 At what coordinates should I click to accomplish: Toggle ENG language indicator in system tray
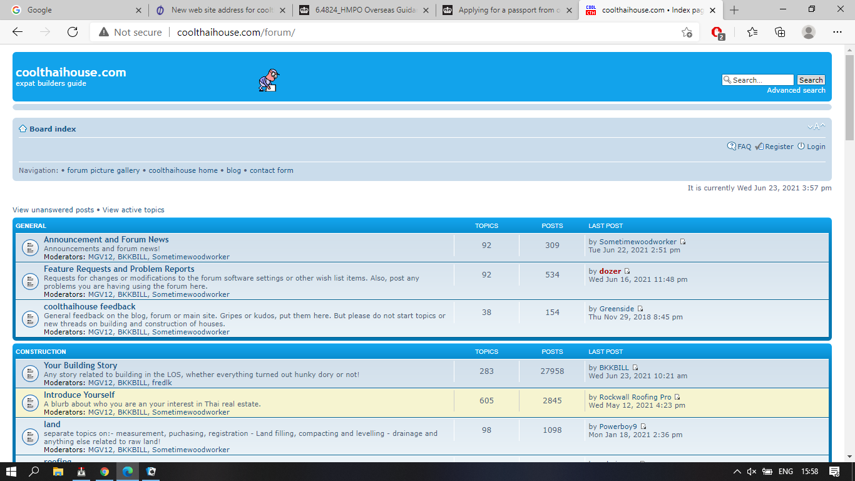coord(786,472)
